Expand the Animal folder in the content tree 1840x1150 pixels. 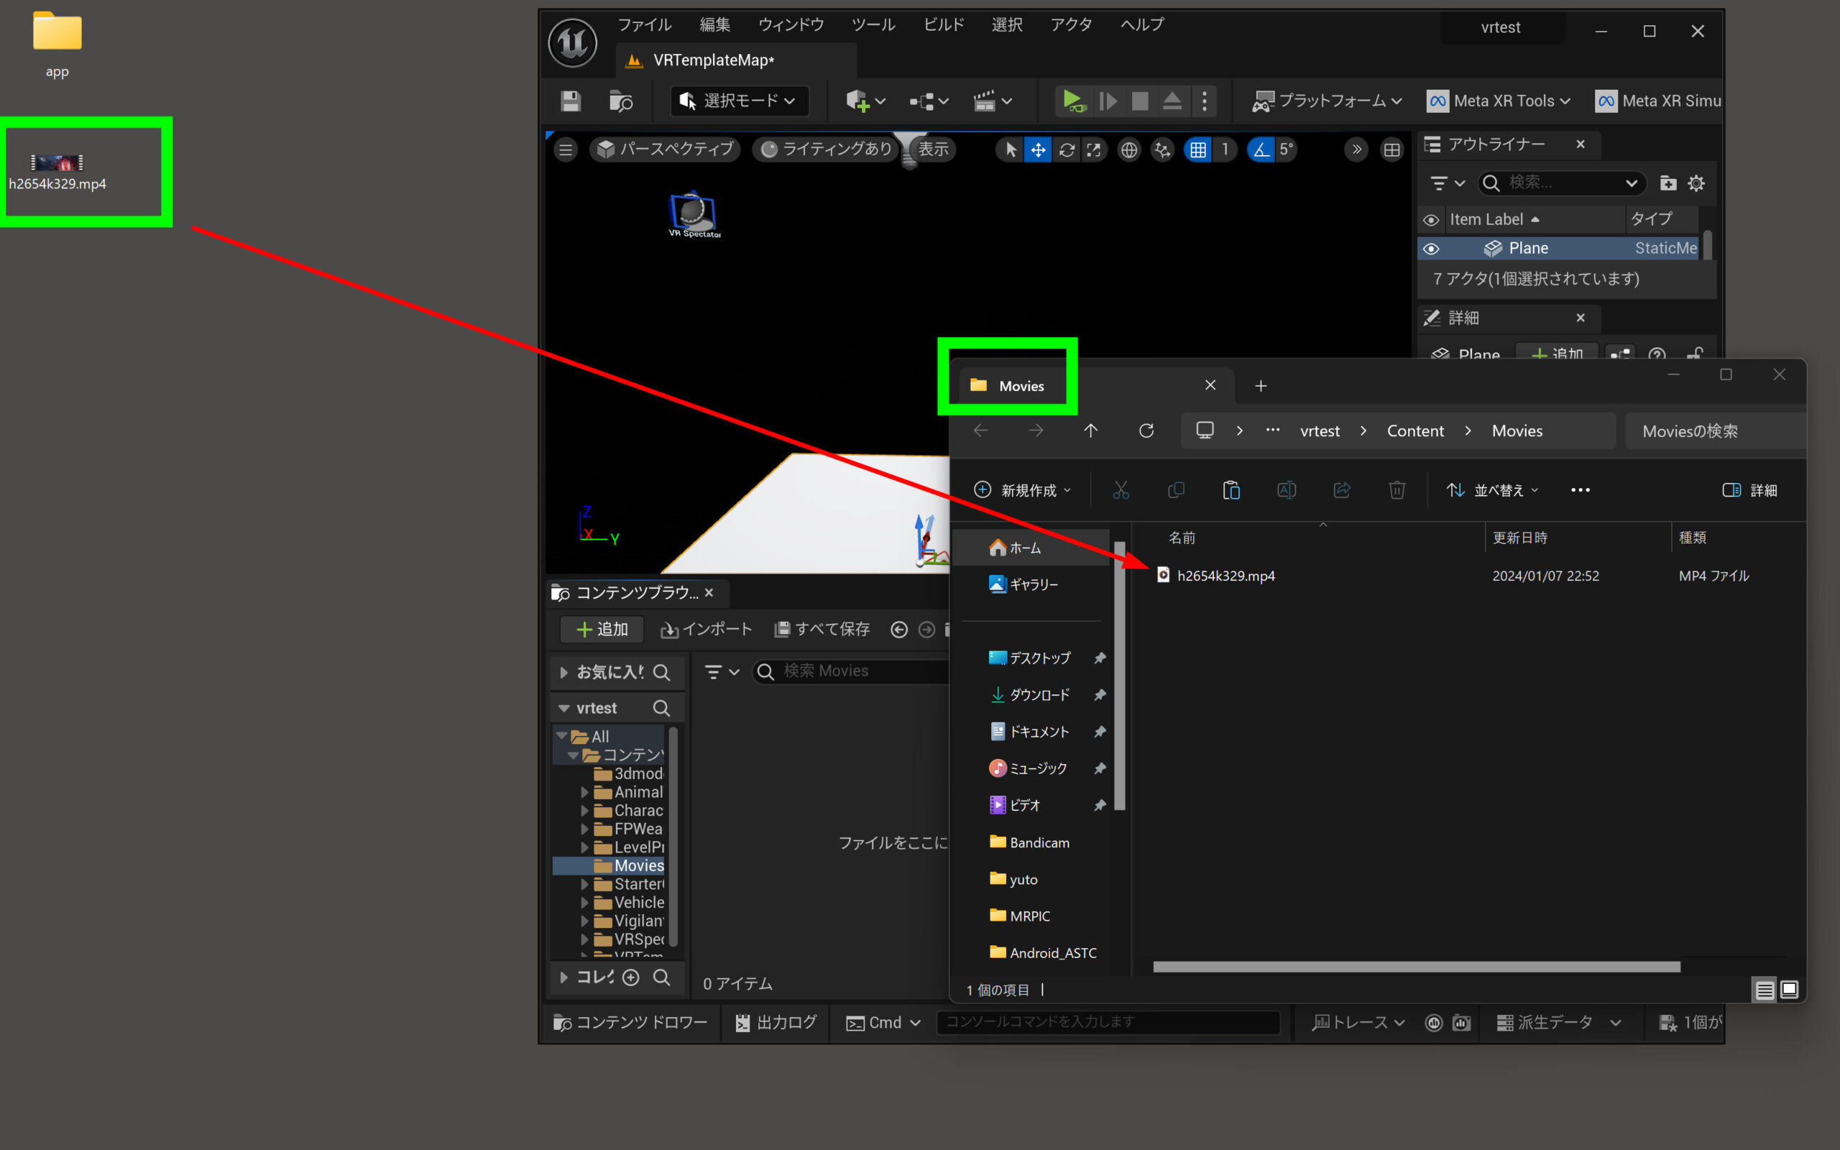[x=584, y=792]
